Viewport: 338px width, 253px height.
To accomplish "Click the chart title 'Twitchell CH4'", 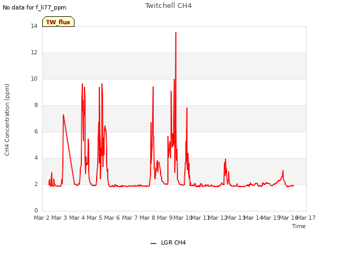I will click(x=168, y=6).
